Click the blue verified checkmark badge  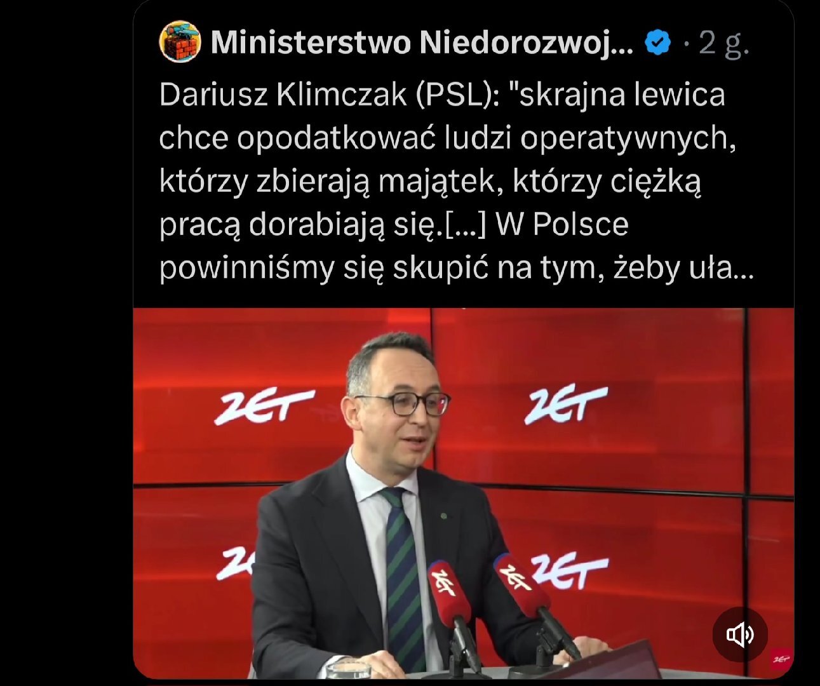[658, 43]
